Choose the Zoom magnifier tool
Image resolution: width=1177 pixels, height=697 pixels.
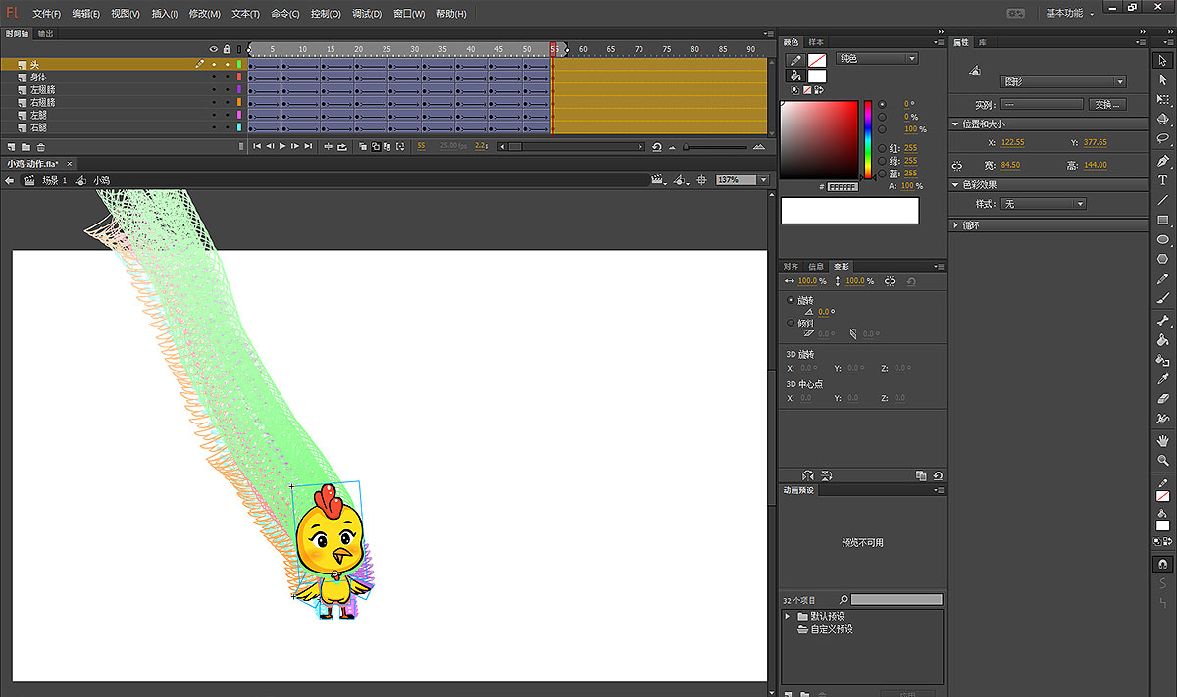point(1163,460)
